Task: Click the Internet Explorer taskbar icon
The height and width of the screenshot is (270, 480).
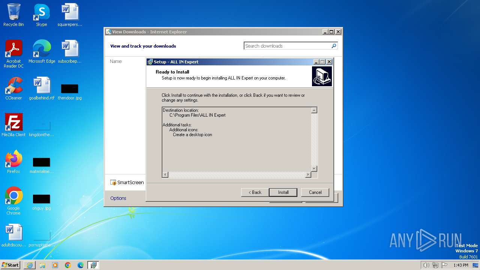Action: point(30,265)
